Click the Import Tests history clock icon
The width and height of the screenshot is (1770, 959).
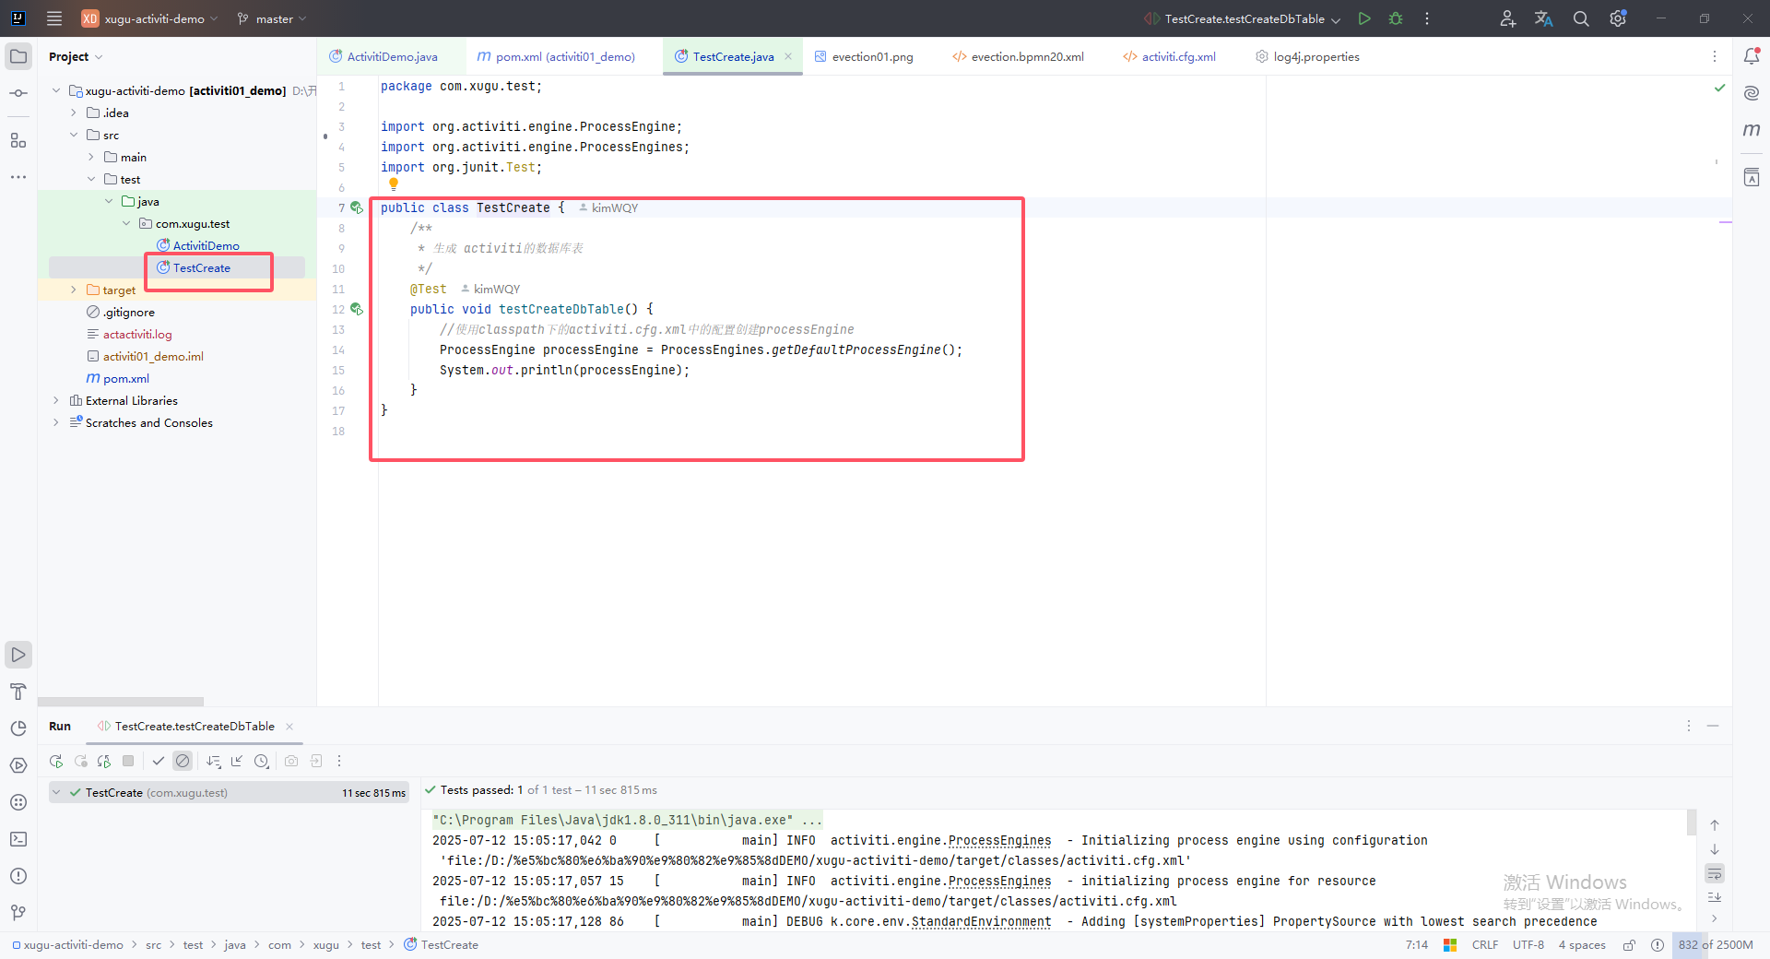point(262,761)
